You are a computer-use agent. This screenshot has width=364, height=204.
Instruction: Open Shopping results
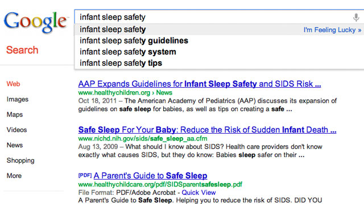click(x=20, y=160)
